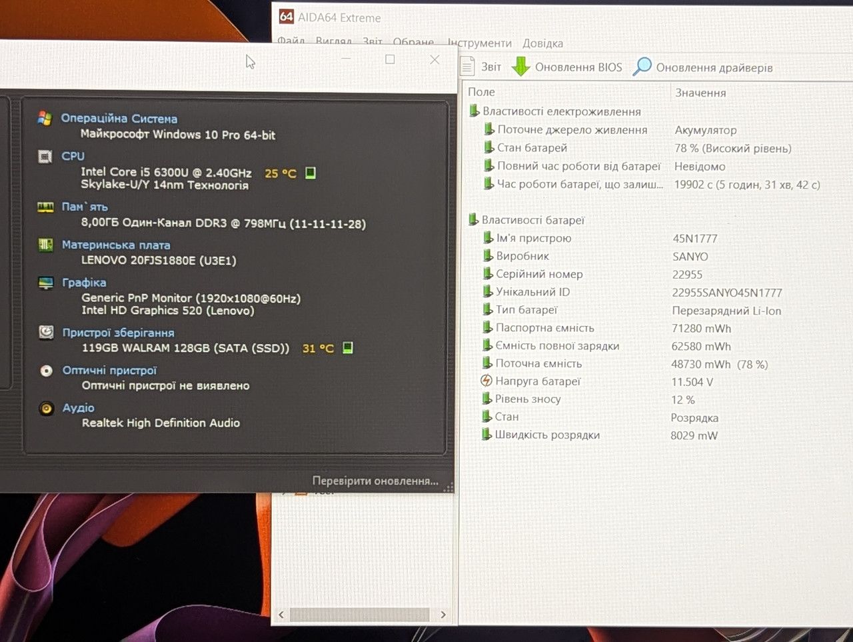Click the Оптичні пристрої disc icon

click(x=46, y=371)
